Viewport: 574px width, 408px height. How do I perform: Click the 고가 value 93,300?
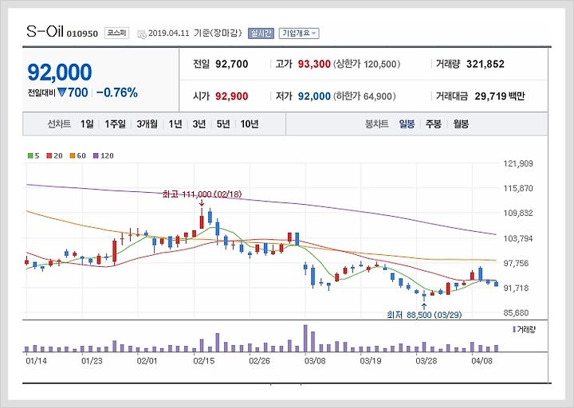pyautogui.click(x=314, y=65)
